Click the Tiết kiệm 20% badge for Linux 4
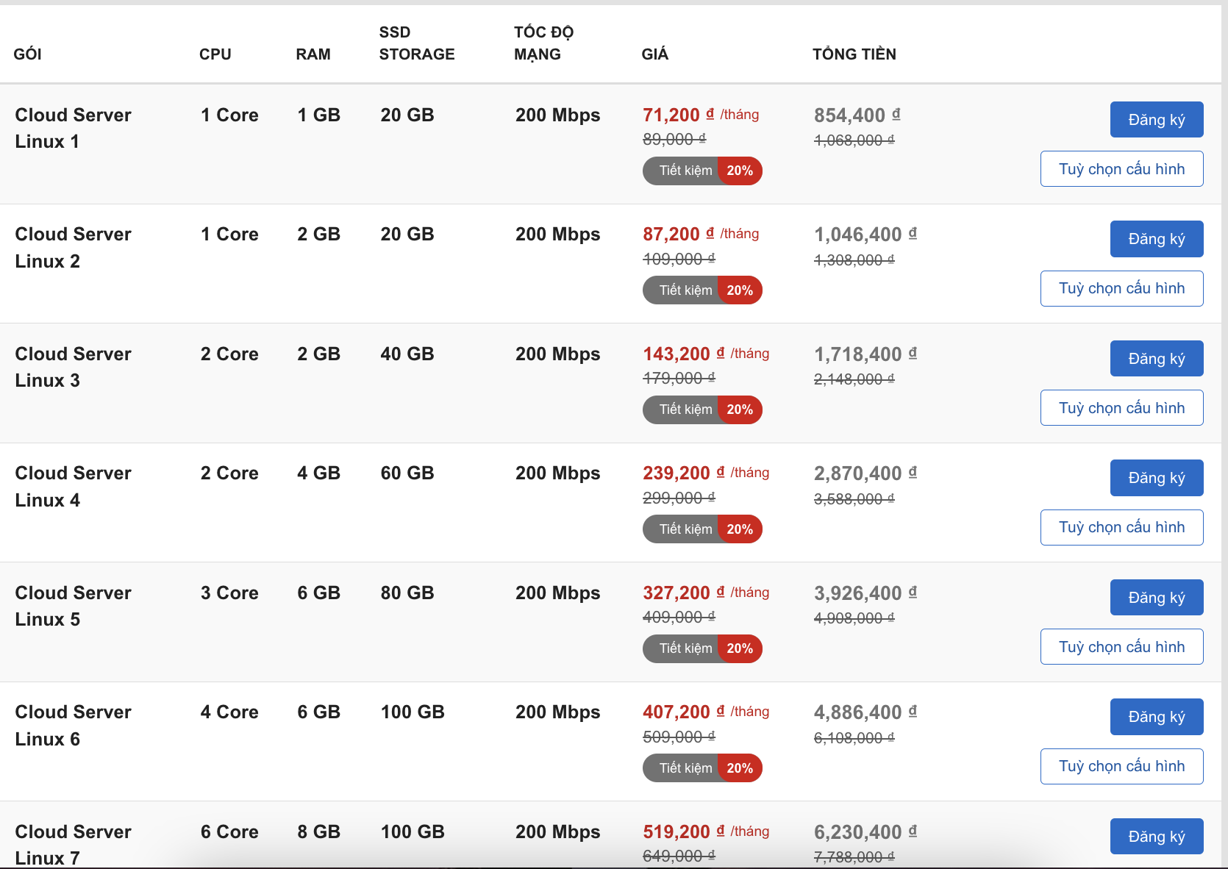 pos(702,529)
